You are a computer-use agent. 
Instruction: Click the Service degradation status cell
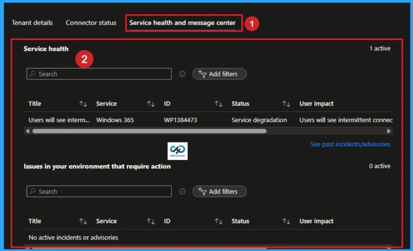(259, 120)
